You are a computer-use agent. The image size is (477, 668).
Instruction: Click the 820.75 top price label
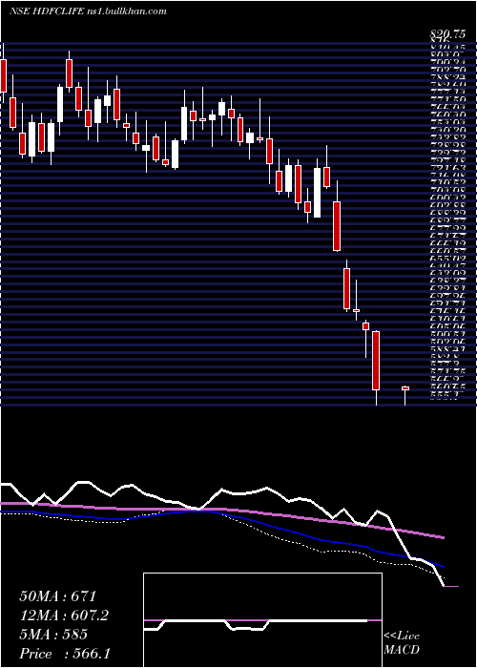tap(447, 36)
